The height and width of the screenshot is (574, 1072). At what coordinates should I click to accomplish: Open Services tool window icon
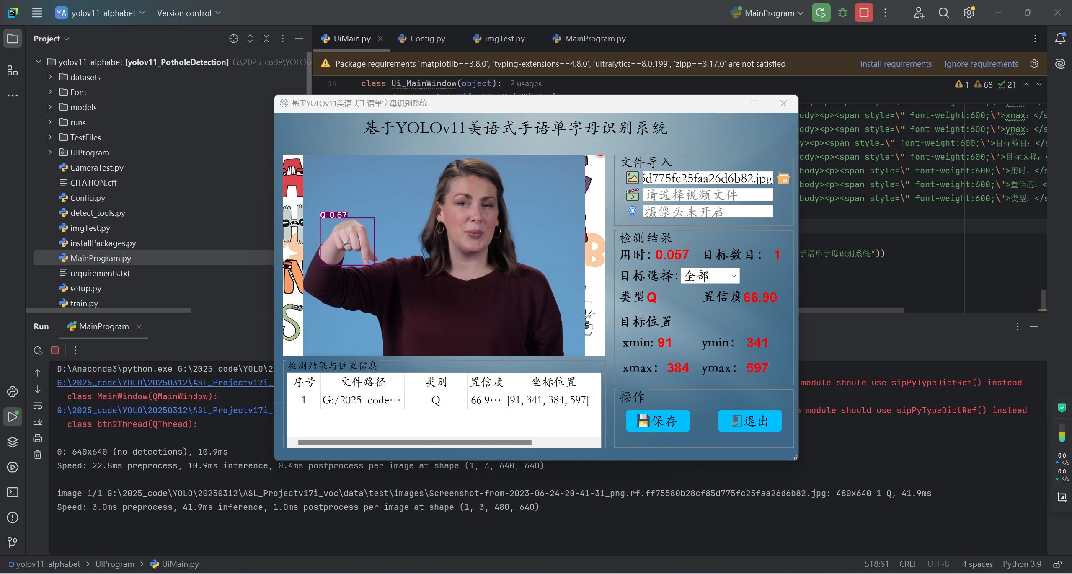click(13, 467)
